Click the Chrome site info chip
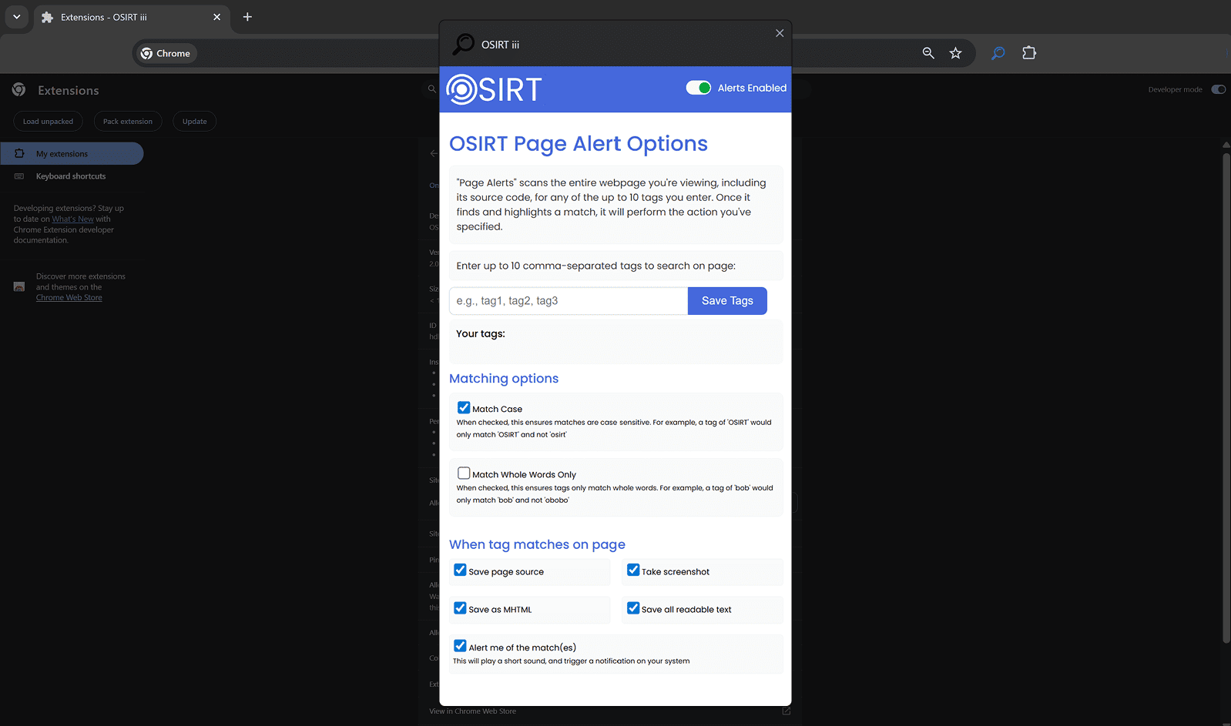 pos(166,53)
